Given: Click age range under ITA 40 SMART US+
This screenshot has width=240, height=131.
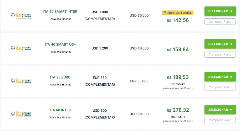Looking at the screenshot, I should click(60, 52).
